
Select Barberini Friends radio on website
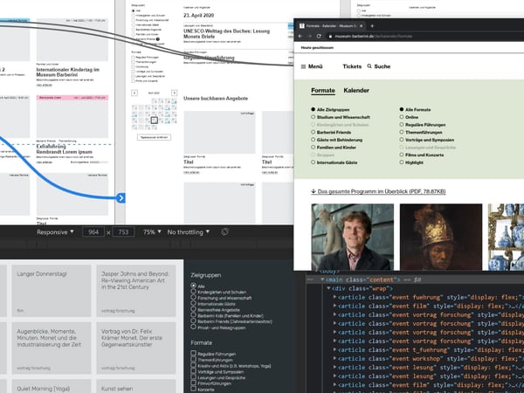pyautogui.click(x=314, y=132)
